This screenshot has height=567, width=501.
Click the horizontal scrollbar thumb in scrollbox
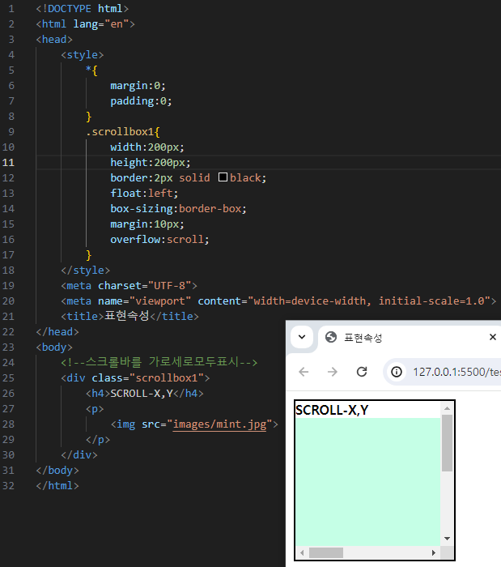326,552
